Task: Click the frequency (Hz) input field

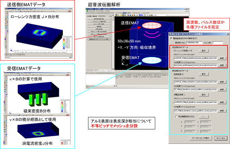Action: 194,43
